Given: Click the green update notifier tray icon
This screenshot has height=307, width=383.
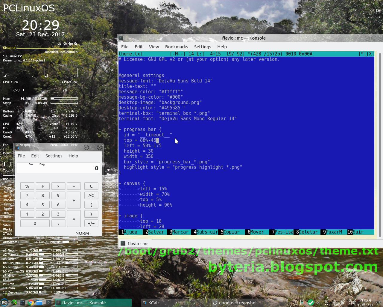Looking at the screenshot, I should point(311,303).
